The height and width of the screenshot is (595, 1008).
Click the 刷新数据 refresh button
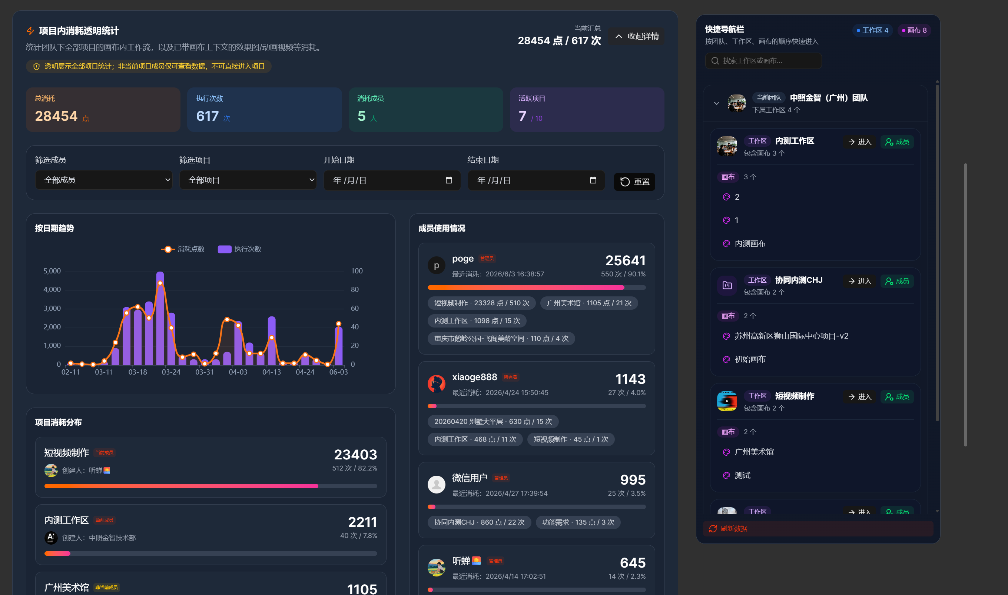pos(818,529)
